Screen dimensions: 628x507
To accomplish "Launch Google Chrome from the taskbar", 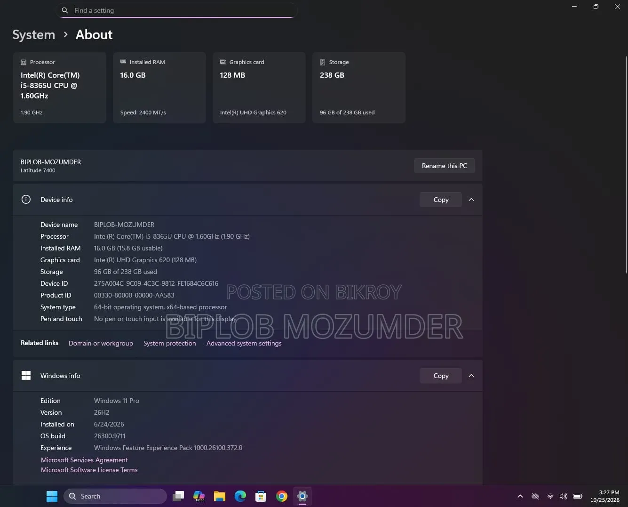I will pyautogui.click(x=282, y=496).
